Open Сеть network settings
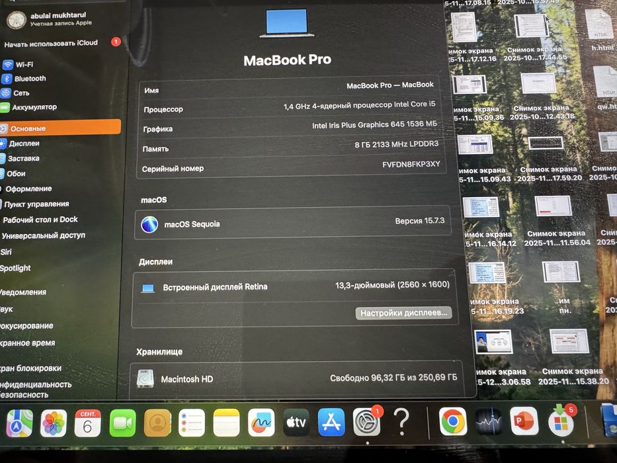617x463 pixels. pos(15,93)
